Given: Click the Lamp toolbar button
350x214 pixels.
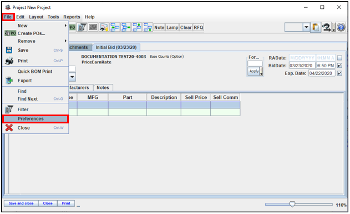Looking at the screenshot, I should [172, 27].
